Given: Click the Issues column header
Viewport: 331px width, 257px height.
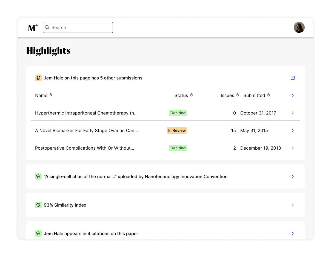Looking at the screenshot, I should (x=227, y=95).
